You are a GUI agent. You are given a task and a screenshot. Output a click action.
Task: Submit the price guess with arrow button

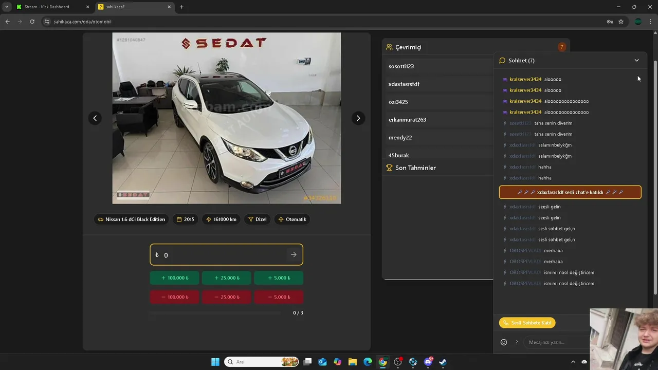(294, 255)
